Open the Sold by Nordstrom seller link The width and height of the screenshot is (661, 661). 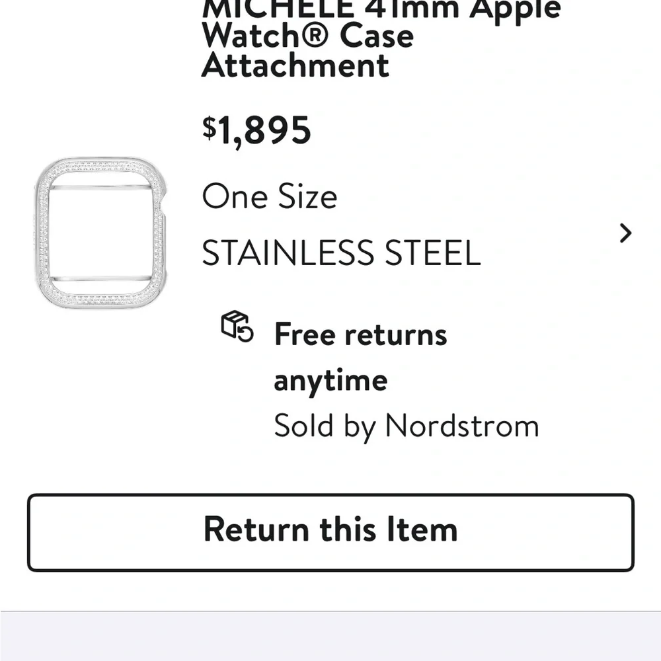click(x=407, y=426)
